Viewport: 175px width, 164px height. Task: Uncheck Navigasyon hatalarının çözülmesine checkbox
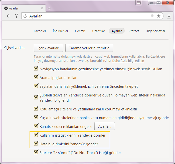click(x=36, y=68)
